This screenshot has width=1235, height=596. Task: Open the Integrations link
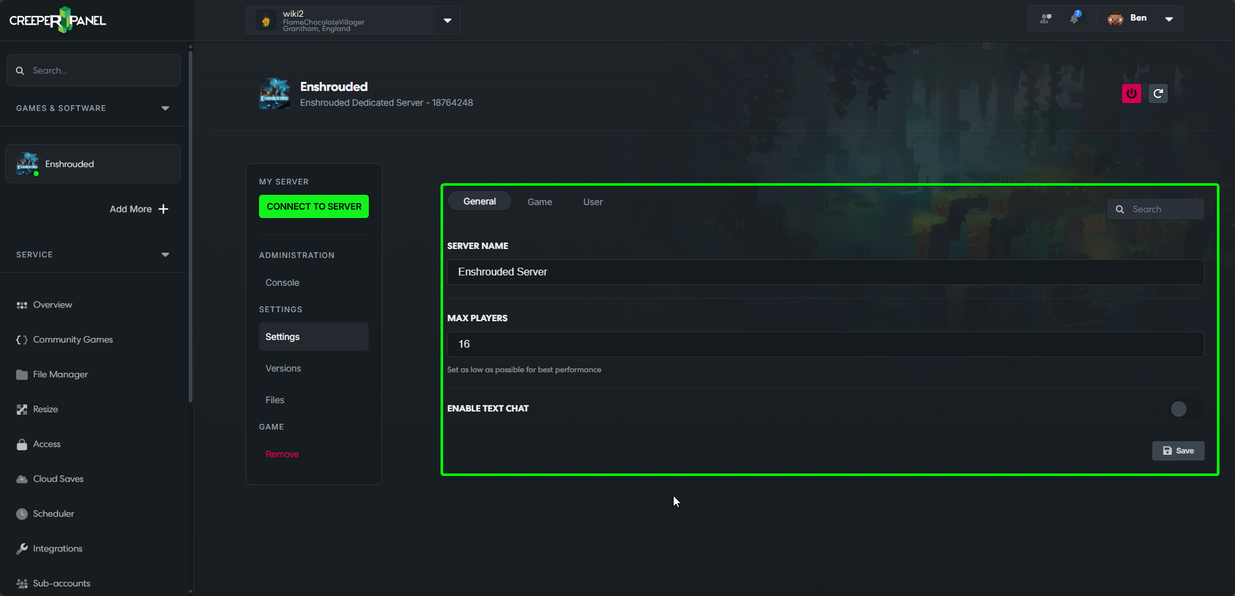pos(58,549)
